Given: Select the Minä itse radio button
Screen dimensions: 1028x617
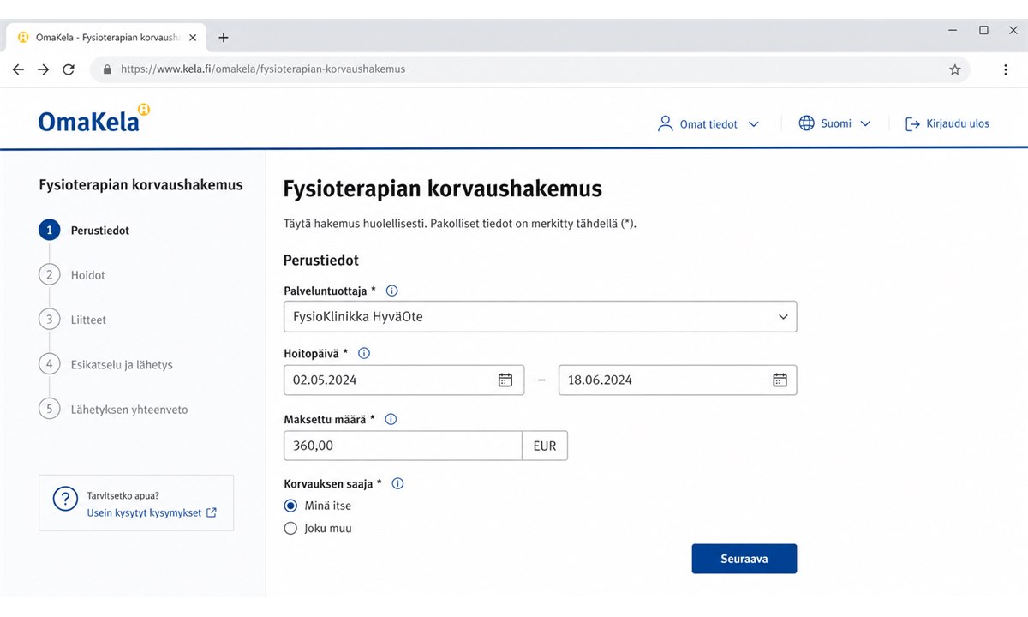Looking at the screenshot, I should pos(290,506).
